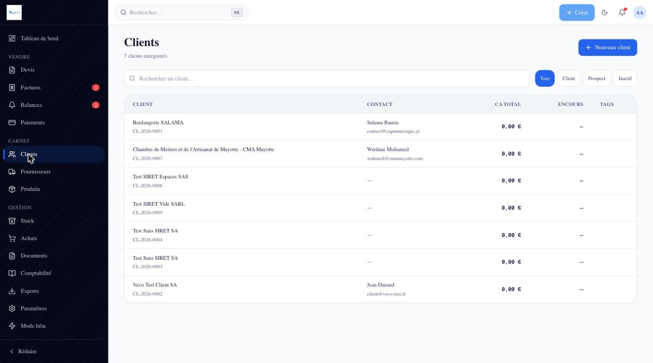The width and height of the screenshot is (653, 363).
Task: Open Test SIRET Espaces SAS client
Action: 381,181
